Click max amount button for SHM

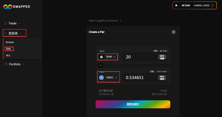[162, 57]
